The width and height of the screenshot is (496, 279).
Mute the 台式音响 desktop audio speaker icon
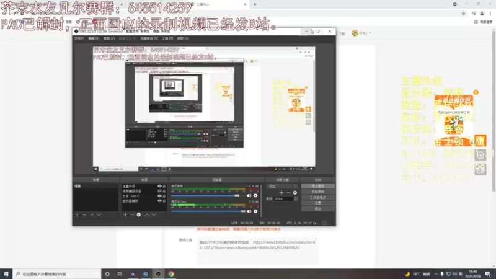tap(249, 195)
